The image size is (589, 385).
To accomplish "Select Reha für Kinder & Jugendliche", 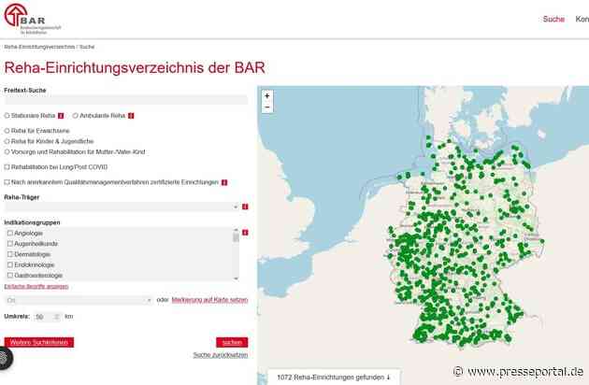I will [7, 141].
